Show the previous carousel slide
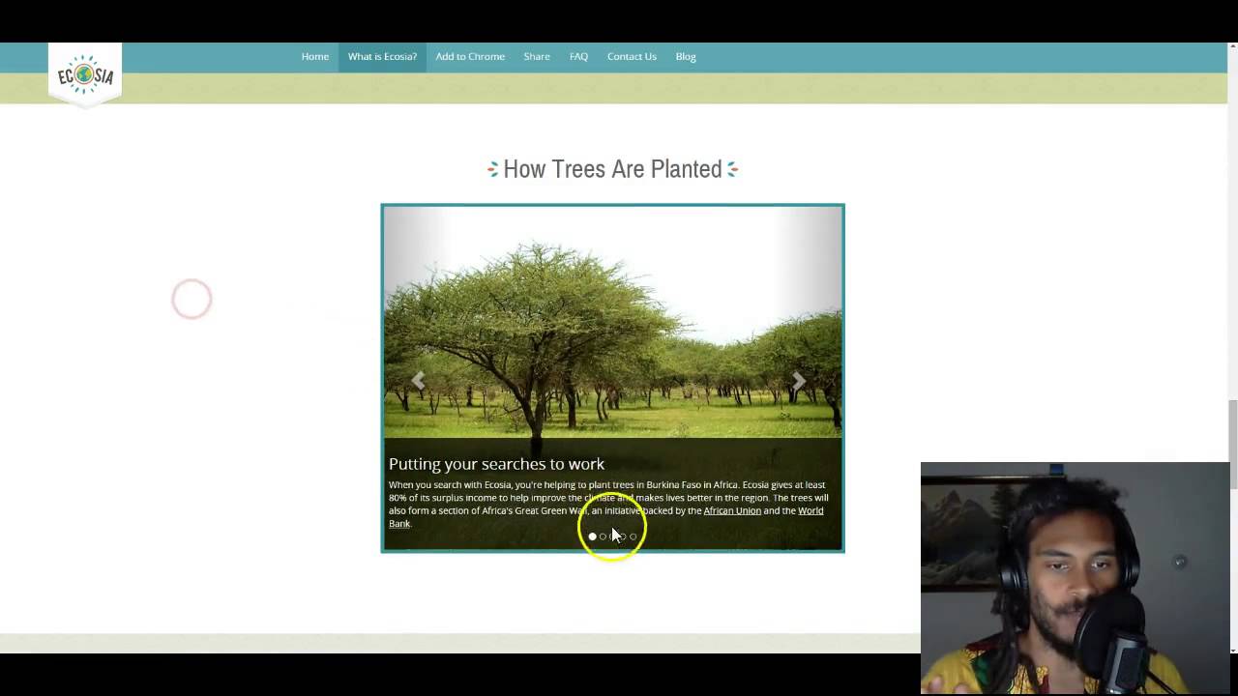 point(418,381)
